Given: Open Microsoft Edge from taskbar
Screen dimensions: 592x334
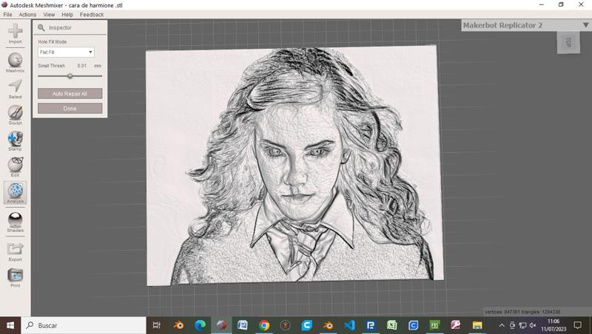Looking at the screenshot, I should click(x=200, y=325).
